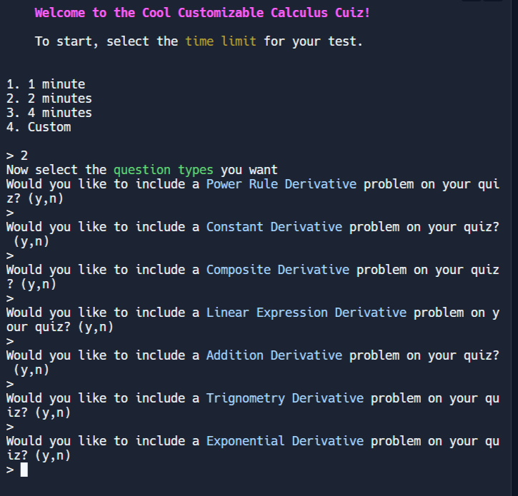Select the "Addition Derivative" blue text

tap(274, 355)
